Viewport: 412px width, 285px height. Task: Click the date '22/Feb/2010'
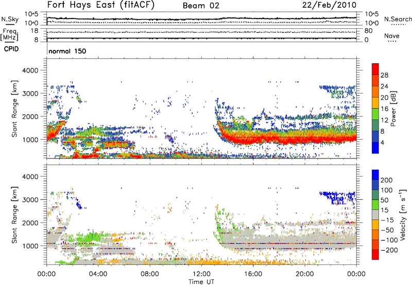click(329, 5)
